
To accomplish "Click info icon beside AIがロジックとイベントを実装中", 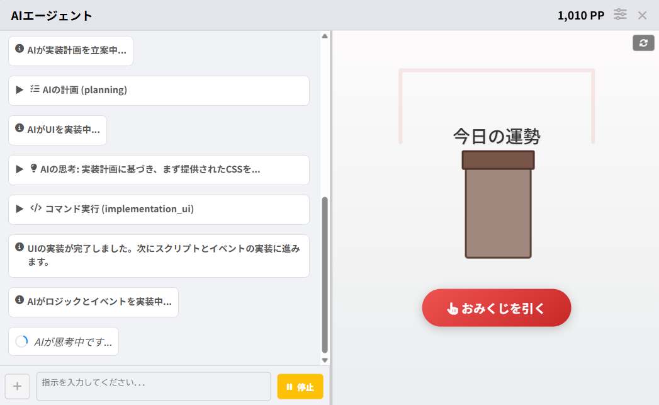I will point(20,300).
